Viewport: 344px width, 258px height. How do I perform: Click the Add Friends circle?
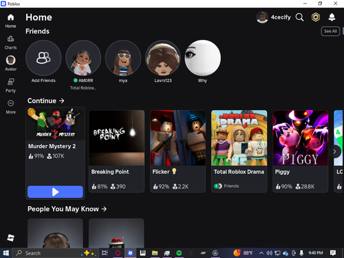tap(43, 58)
